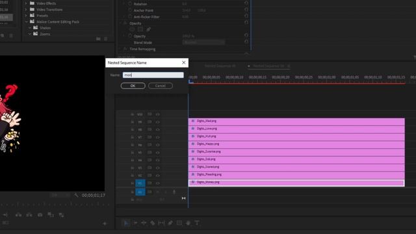Create an ellipse mask under Opacity
The height and width of the screenshot is (234, 416).
[132, 29]
